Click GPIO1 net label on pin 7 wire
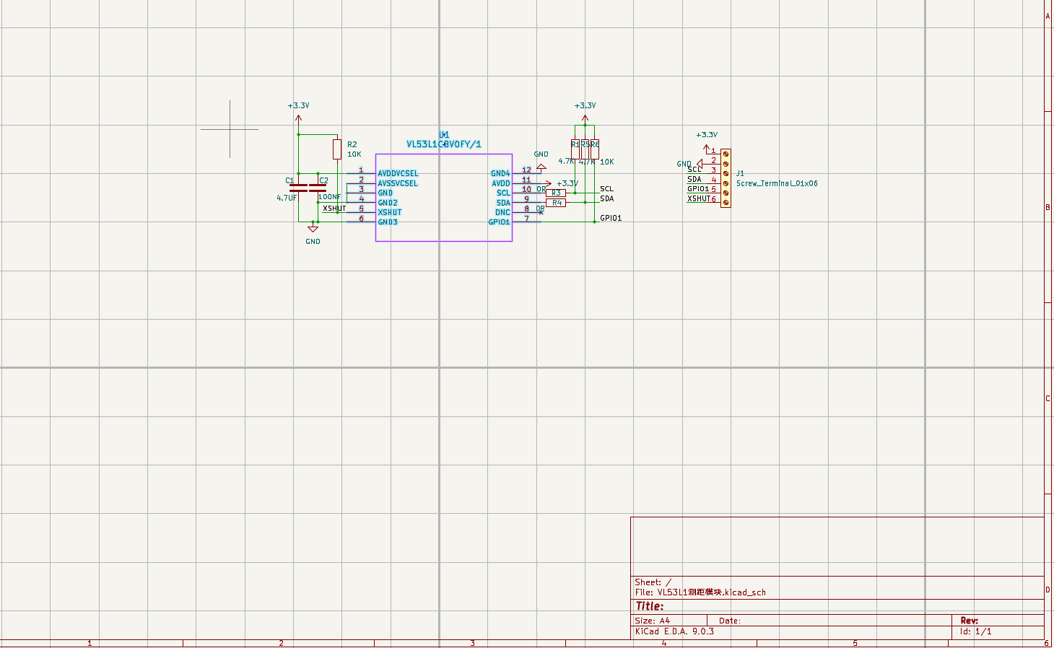Viewport: 1054px width, 648px height. (x=611, y=218)
